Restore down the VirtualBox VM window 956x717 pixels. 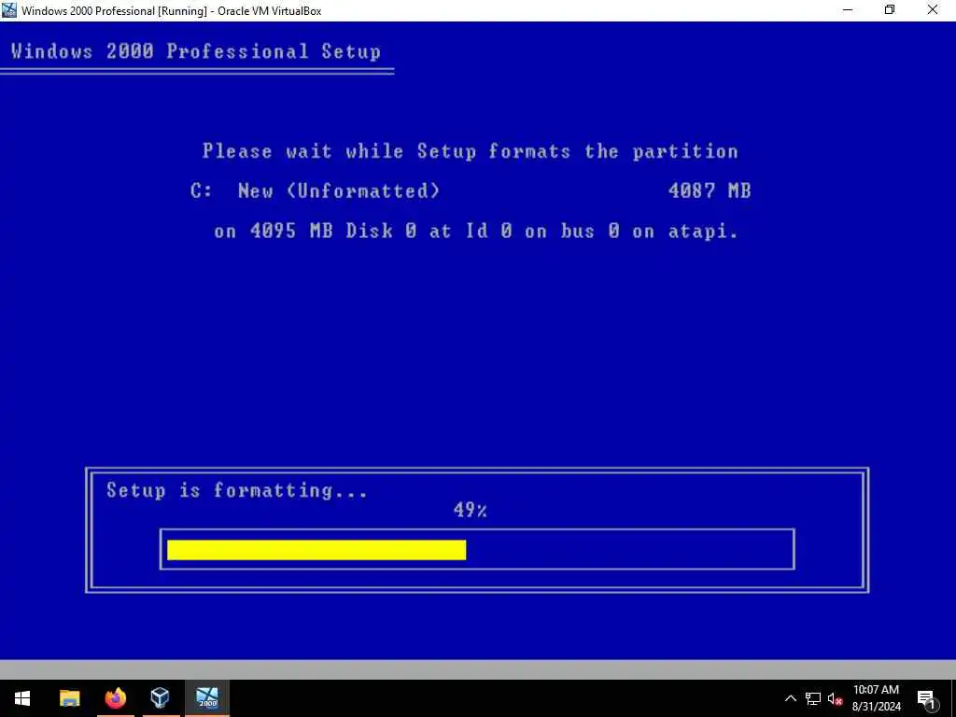(x=890, y=10)
